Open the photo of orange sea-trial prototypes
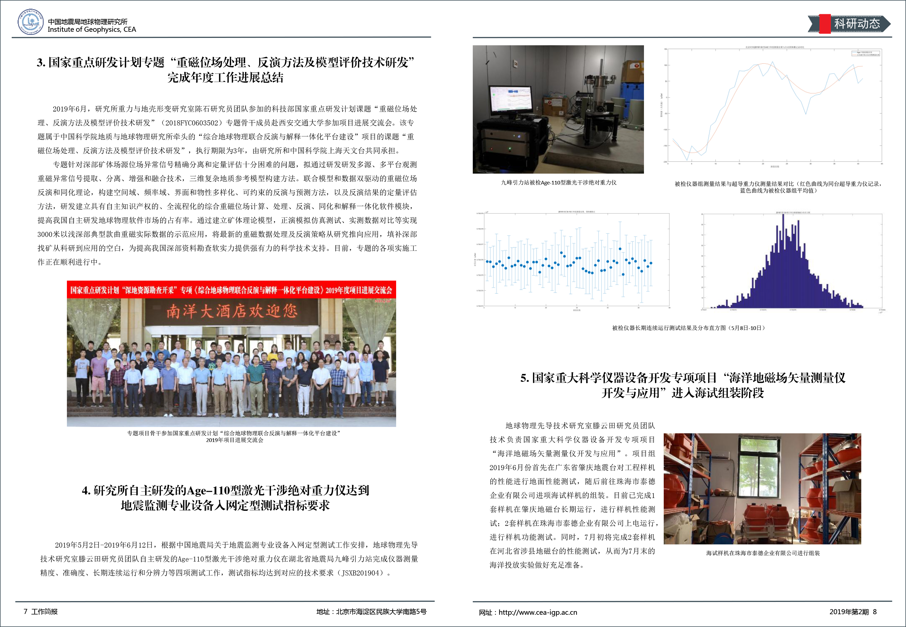Viewport: 906px width, 627px height. pyautogui.click(x=762, y=489)
